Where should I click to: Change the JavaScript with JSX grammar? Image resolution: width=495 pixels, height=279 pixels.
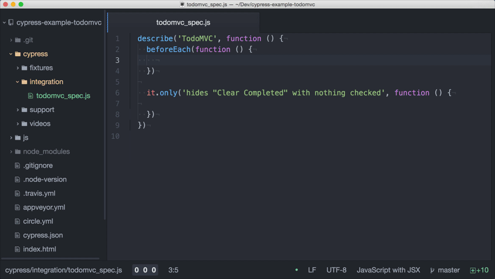[388, 270]
